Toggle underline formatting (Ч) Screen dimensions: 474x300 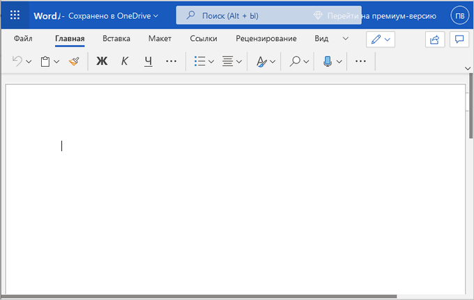(x=148, y=61)
